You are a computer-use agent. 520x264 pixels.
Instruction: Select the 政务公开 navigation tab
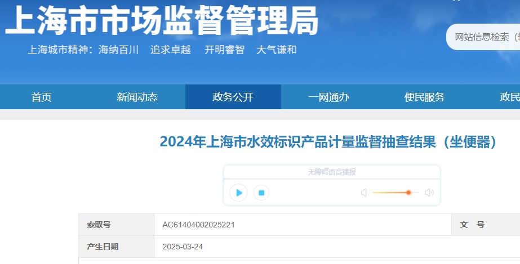click(x=233, y=97)
